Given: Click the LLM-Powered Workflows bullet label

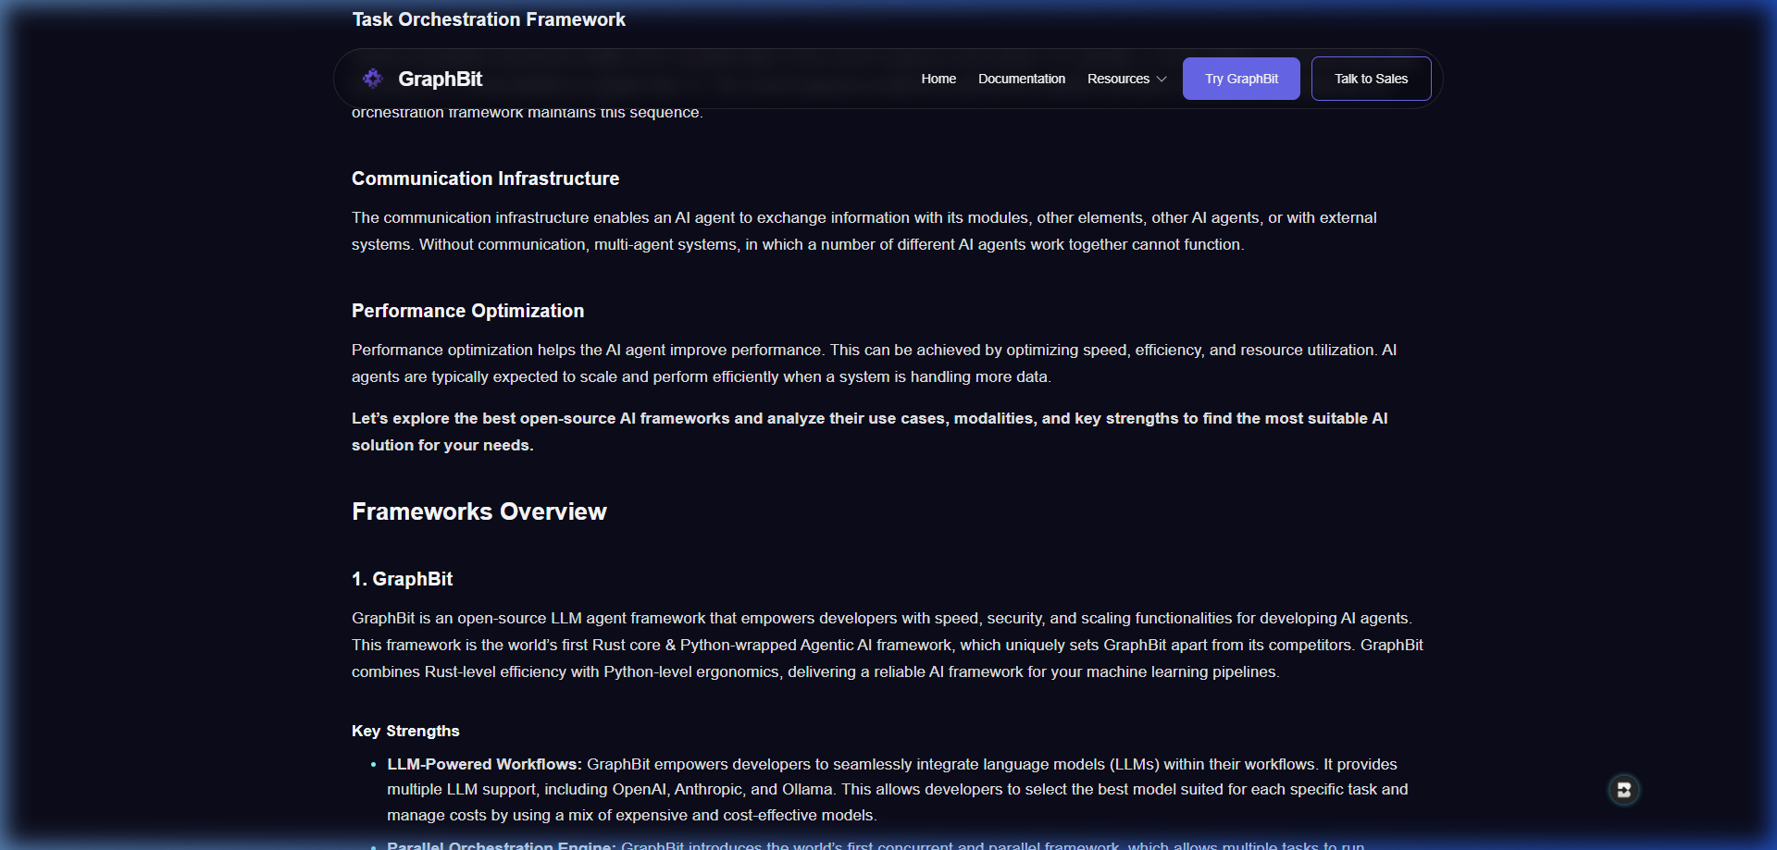Looking at the screenshot, I should (x=484, y=764).
